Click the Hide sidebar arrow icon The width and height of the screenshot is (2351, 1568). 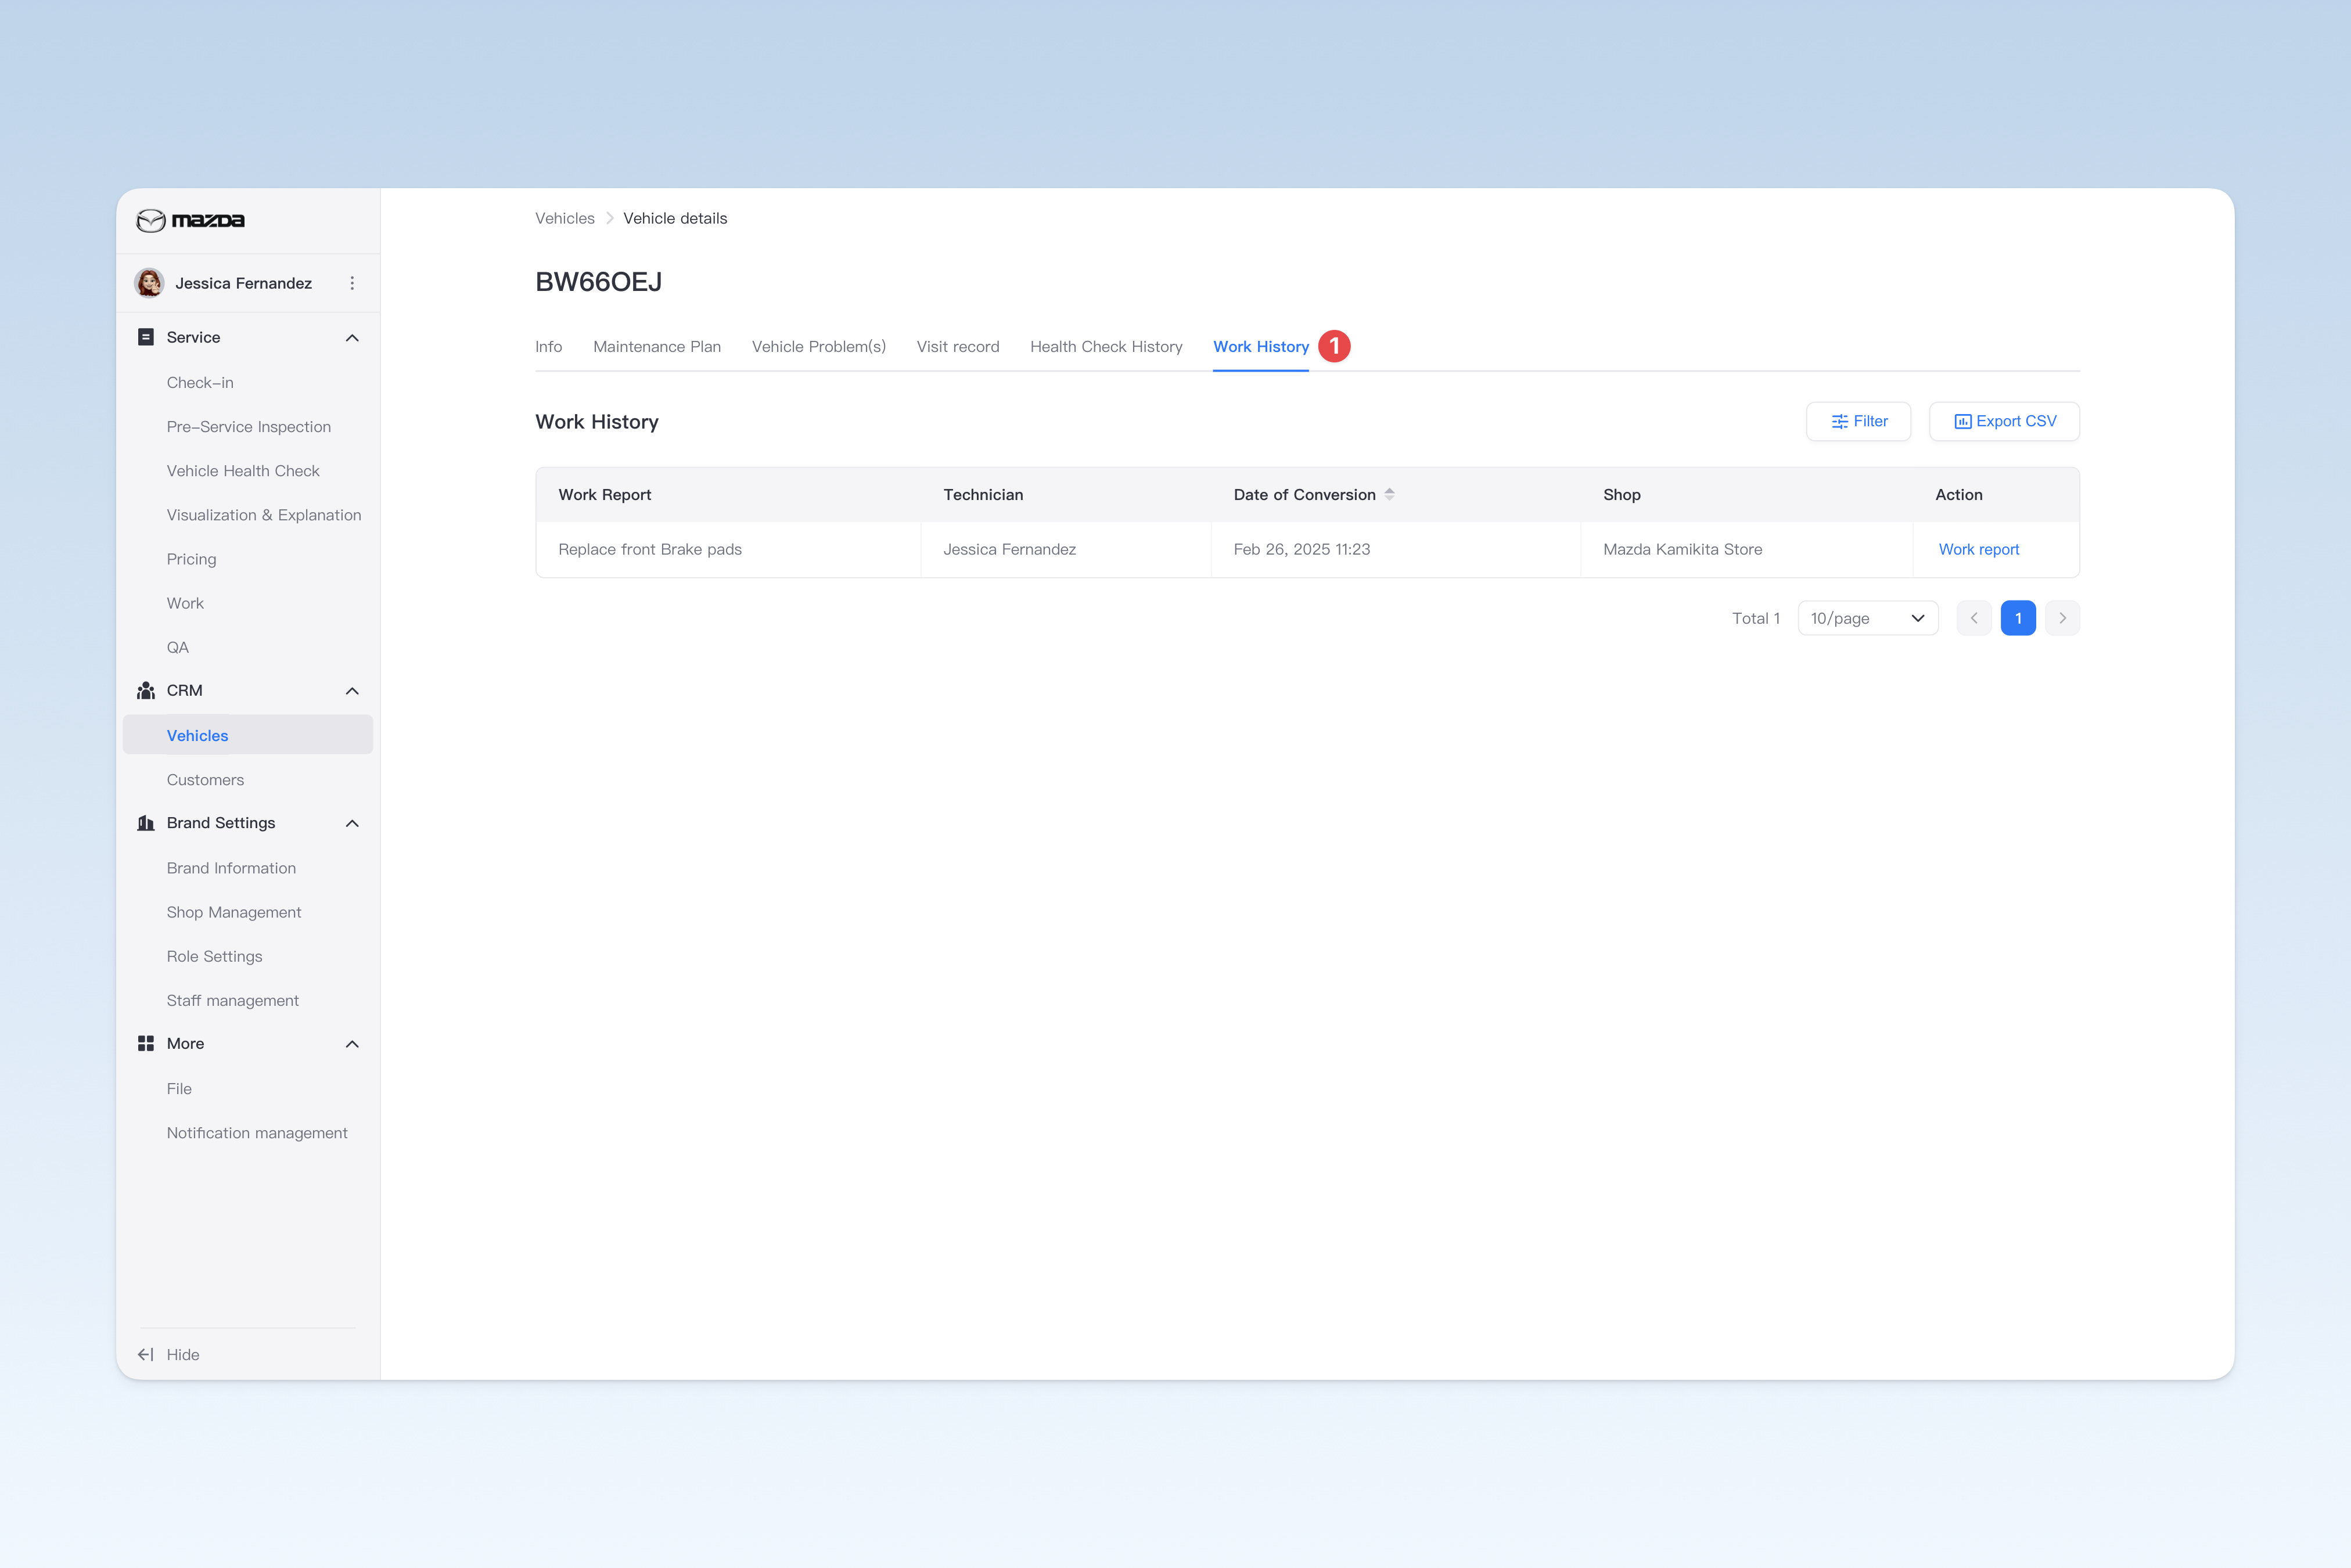coord(146,1354)
